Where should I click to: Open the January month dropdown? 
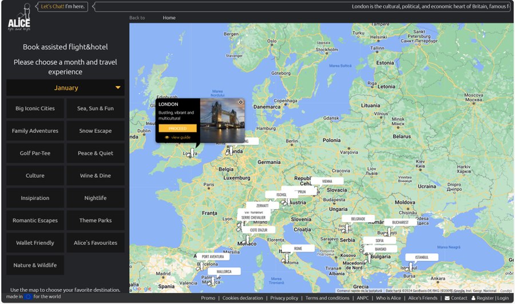tap(65, 88)
